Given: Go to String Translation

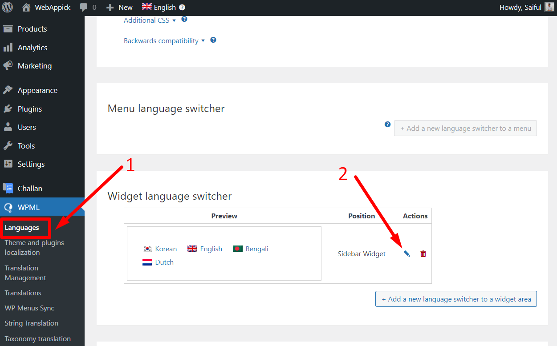Looking at the screenshot, I should (x=31, y=323).
